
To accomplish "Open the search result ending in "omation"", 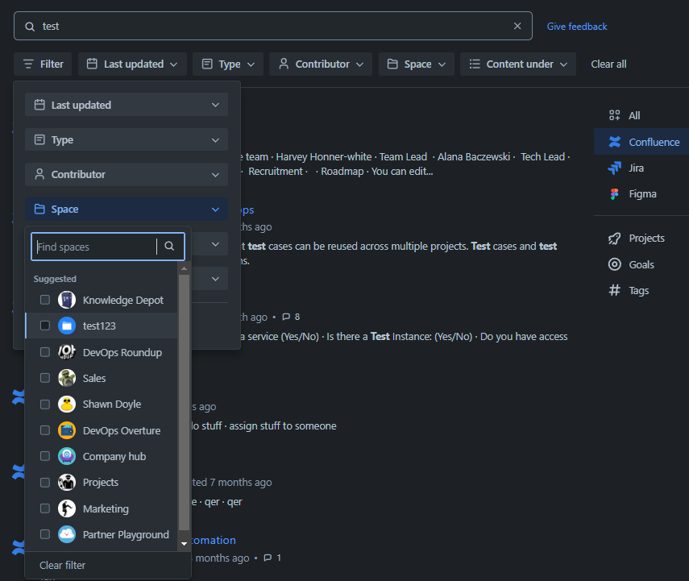I will (214, 540).
